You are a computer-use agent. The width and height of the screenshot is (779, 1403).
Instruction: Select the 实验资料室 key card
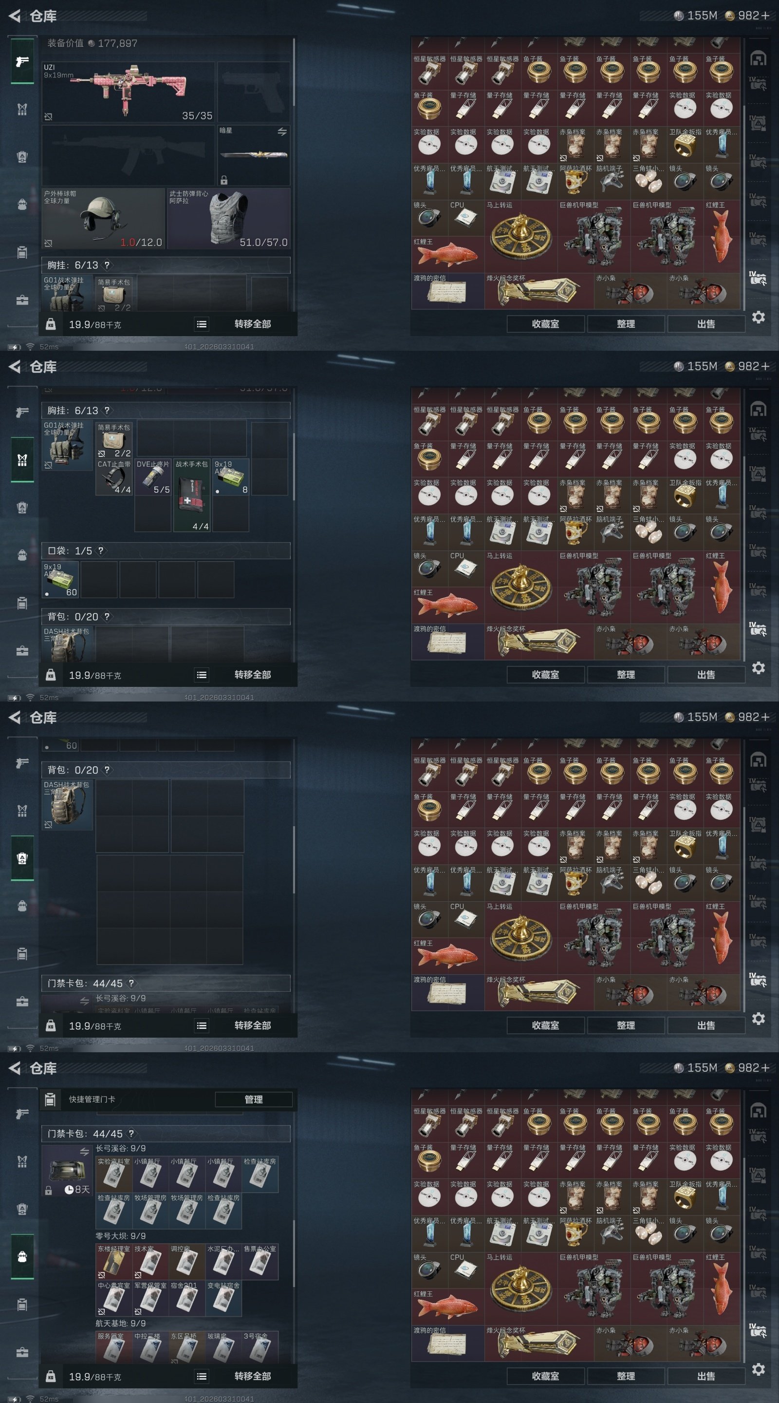click(114, 1174)
